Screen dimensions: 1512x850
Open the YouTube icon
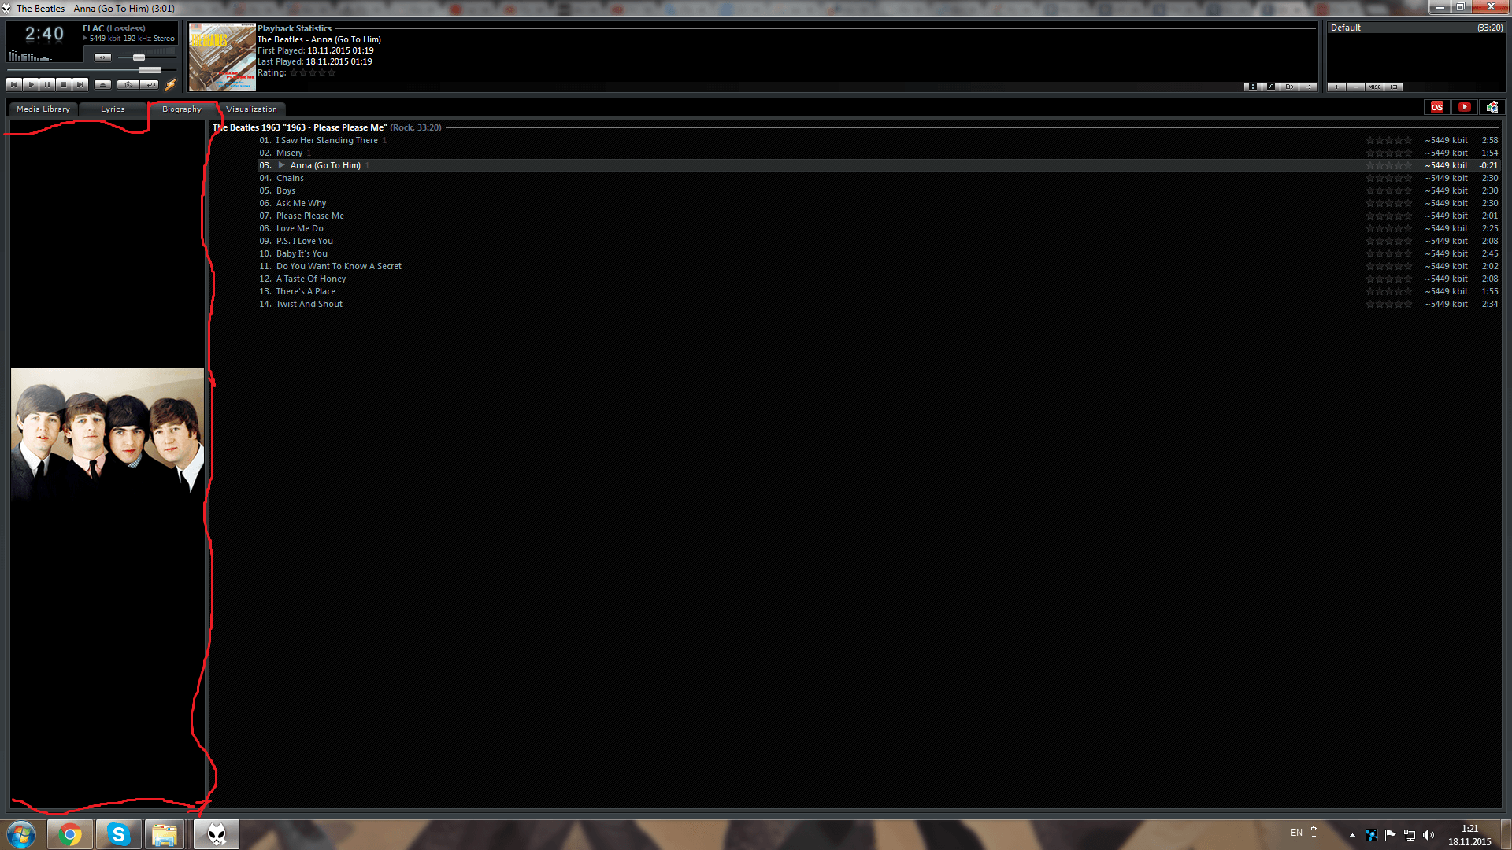tap(1464, 107)
